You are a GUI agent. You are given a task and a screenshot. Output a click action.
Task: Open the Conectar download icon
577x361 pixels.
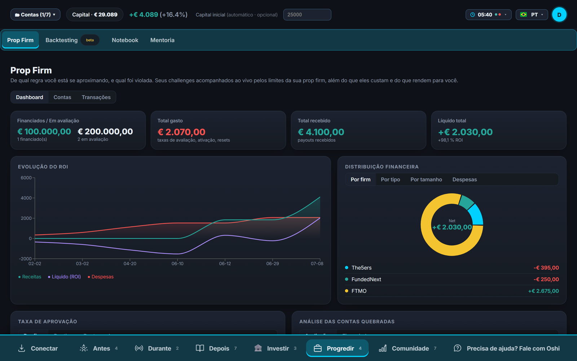[x=22, y=348]
